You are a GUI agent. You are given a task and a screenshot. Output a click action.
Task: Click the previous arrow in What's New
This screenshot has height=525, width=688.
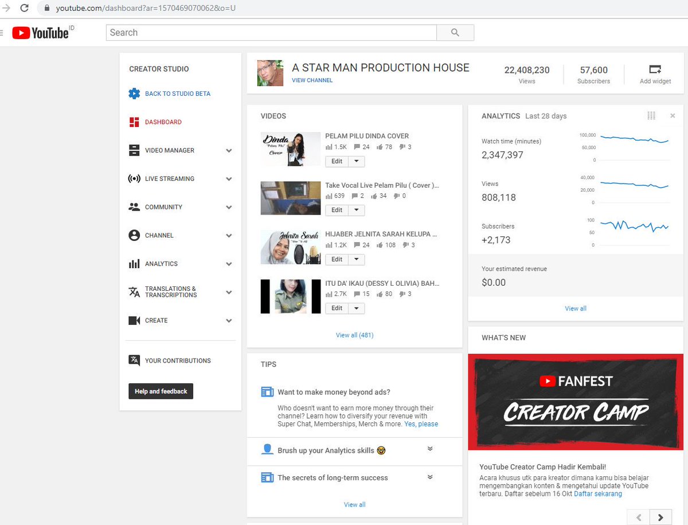(639, 516)
